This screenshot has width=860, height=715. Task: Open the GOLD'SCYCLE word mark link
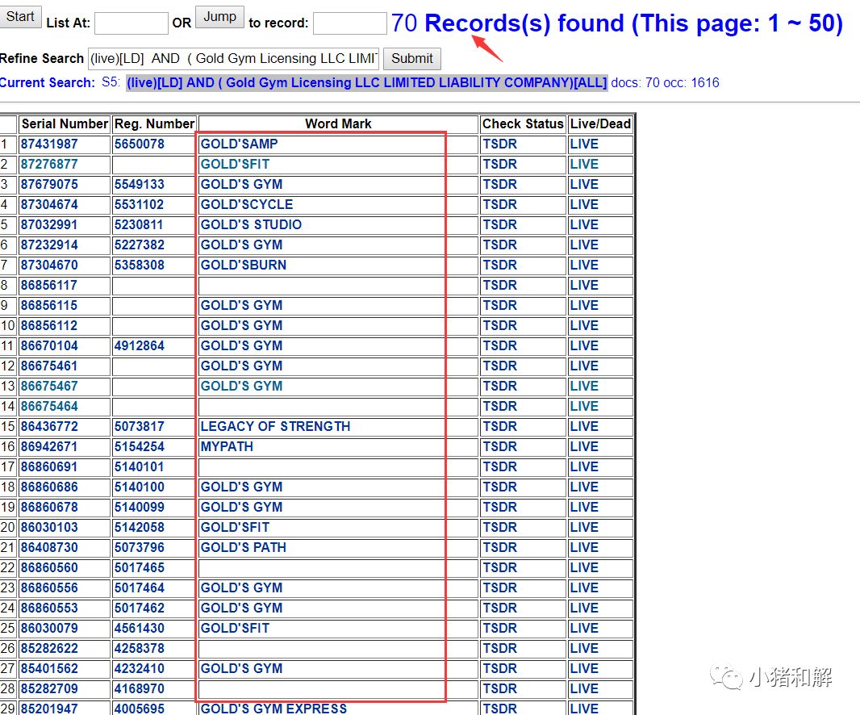(247, 205)
